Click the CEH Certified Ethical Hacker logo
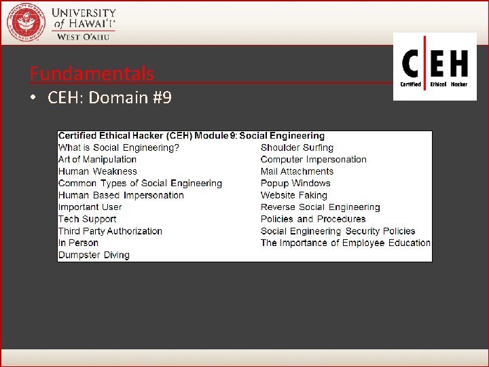This screenshot has height=367, width=489. click(435, 67)
